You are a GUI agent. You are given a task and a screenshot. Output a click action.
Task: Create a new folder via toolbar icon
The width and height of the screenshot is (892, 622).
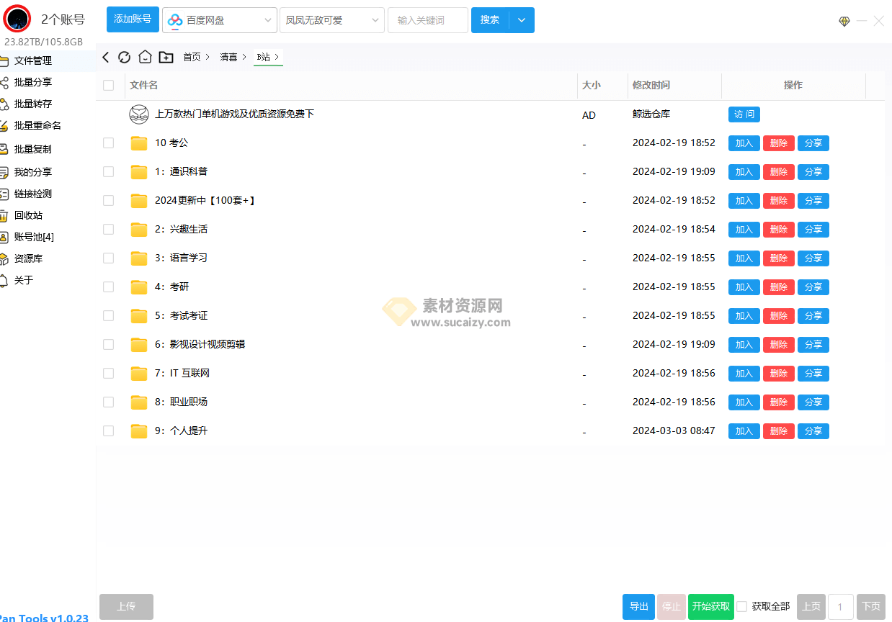tap(166, 56)
